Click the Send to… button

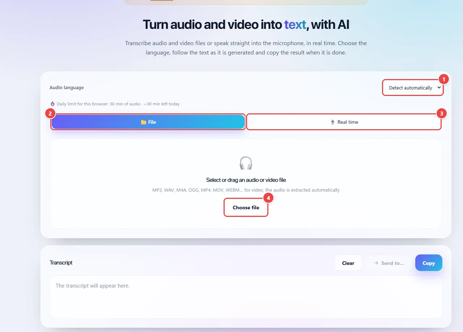(x=389, y=263)
